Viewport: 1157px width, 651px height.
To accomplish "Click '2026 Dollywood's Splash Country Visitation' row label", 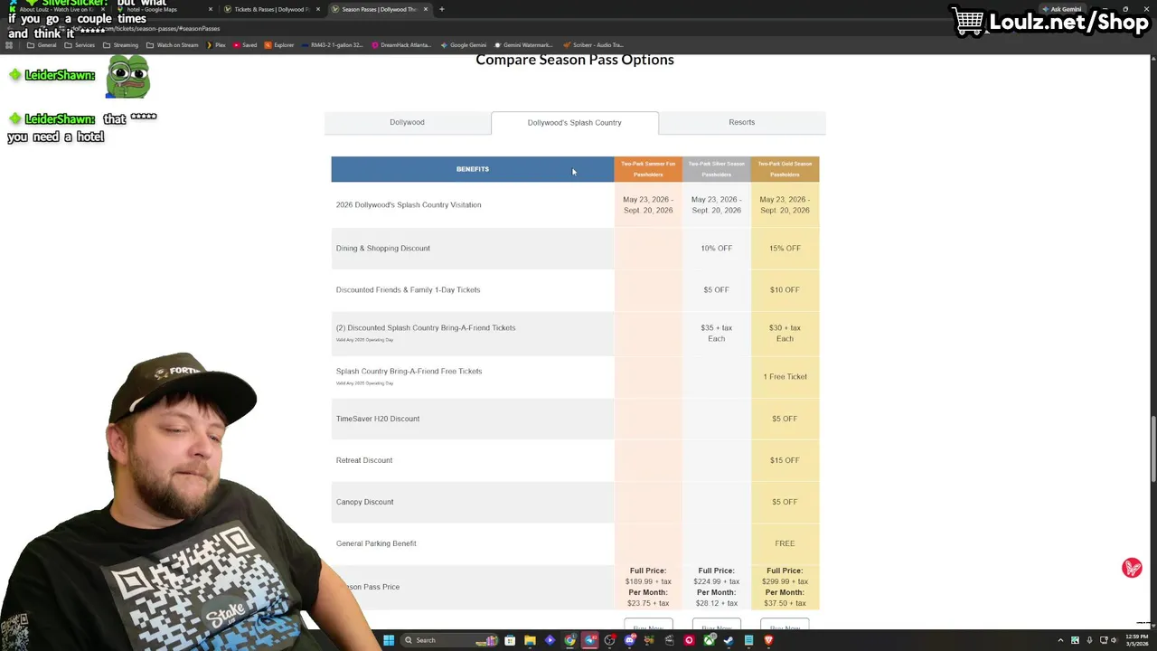I will [x=409, y=205].
